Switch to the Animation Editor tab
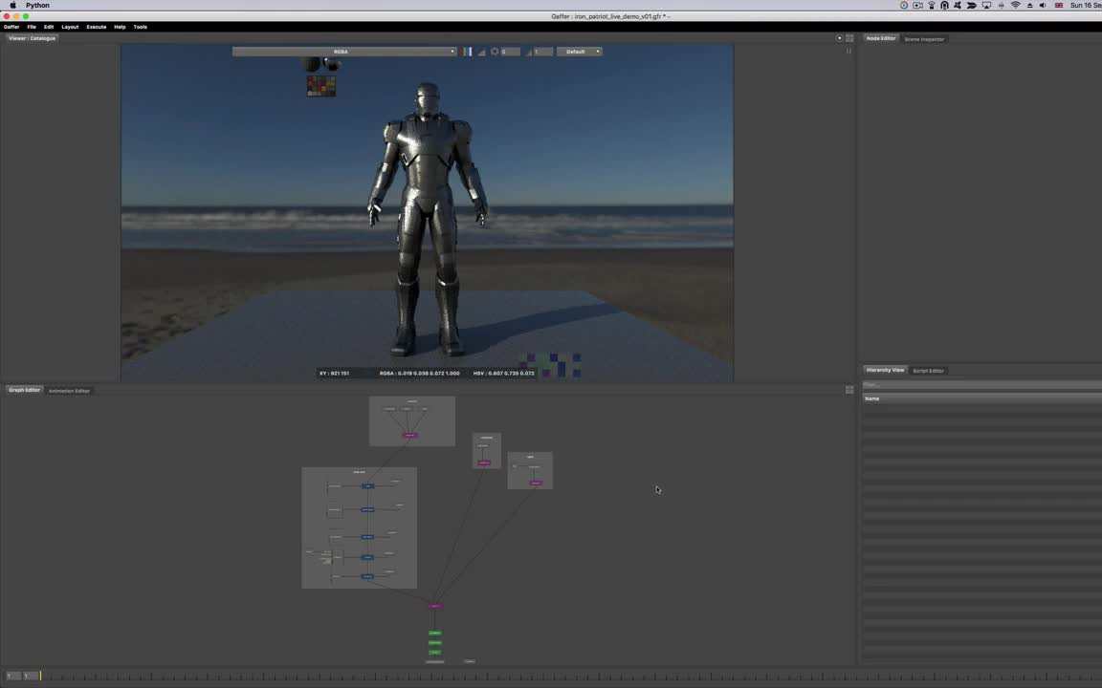 coord(69,391)
